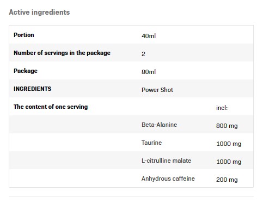
Task: Select the Taurine ingredient name
Action: pos(151,143)
